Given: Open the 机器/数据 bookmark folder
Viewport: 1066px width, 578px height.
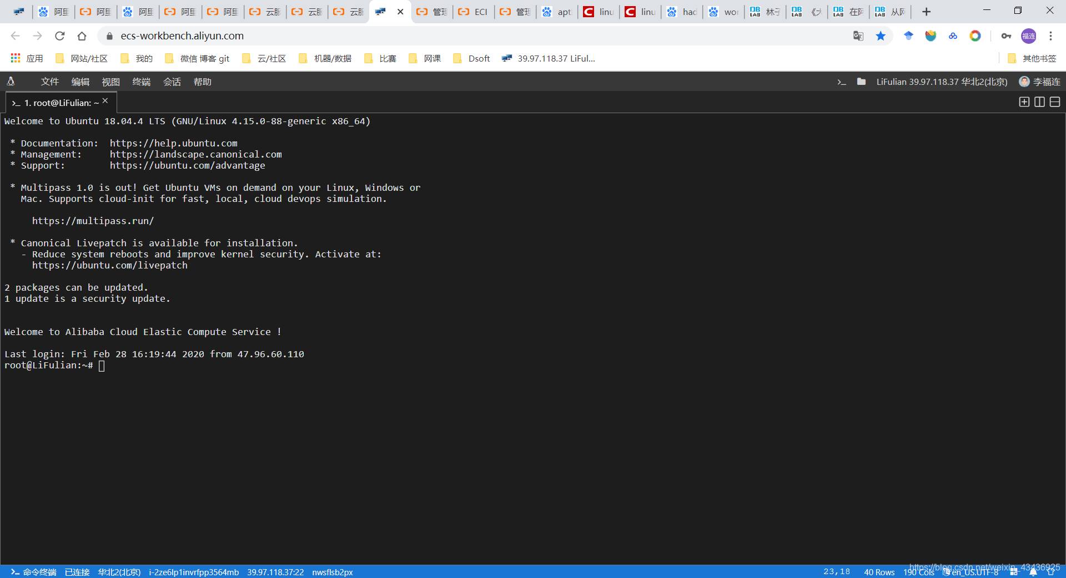Looking at the screenshot, I should pos(325,58).
